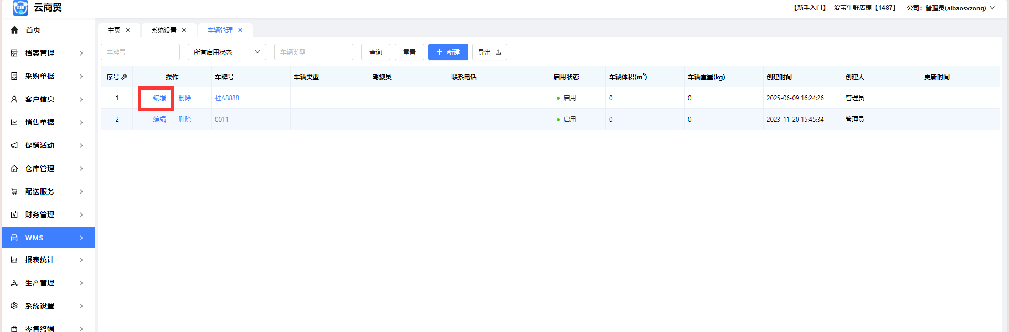Click the home icon in the sidebar
This screenshot has height=332, width=1009.
pyautogui.click(x=14, y=30)
